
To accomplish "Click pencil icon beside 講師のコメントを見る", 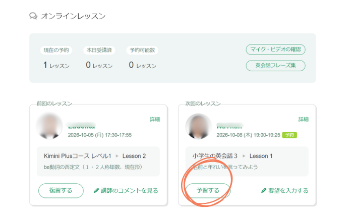I will pyautogui.click(x=96, y=190).
